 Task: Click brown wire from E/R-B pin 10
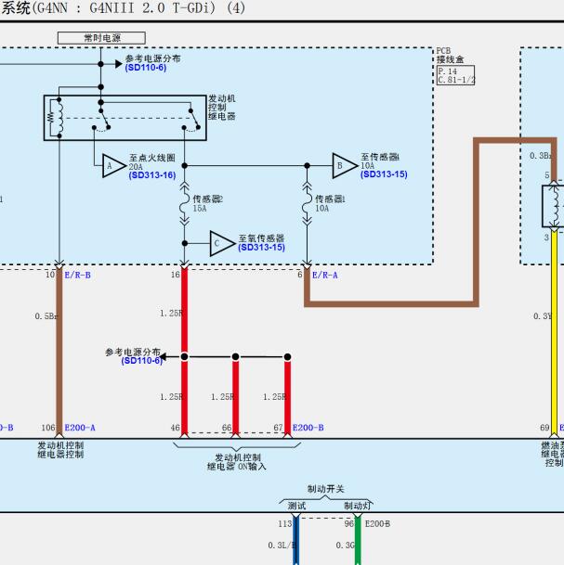click(x=59, y=350)
